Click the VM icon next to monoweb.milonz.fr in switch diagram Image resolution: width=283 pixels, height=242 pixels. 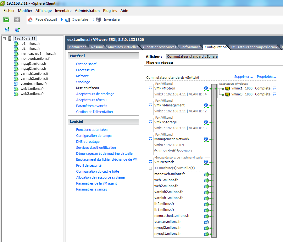[x=207, y=174]
